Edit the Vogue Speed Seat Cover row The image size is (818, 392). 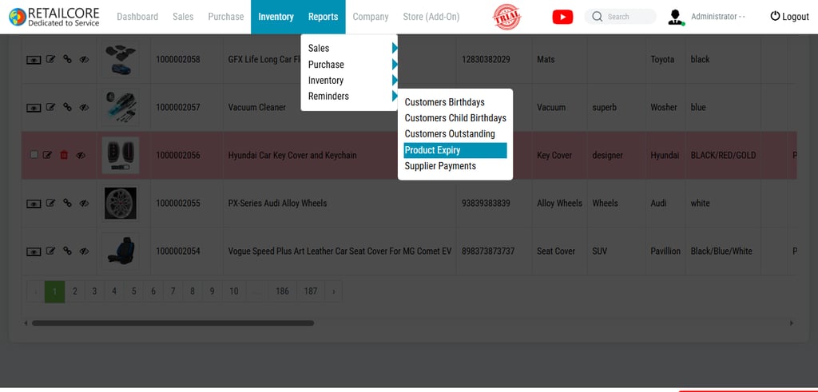point(50,251)
